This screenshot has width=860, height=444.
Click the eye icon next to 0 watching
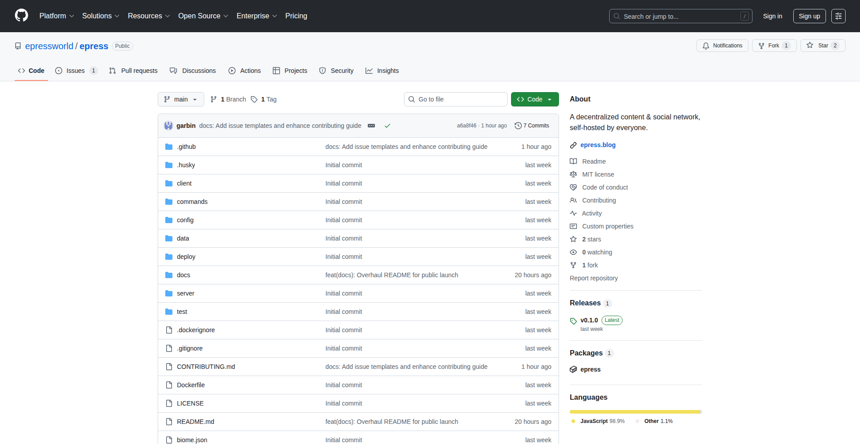(x=573, y=252)
